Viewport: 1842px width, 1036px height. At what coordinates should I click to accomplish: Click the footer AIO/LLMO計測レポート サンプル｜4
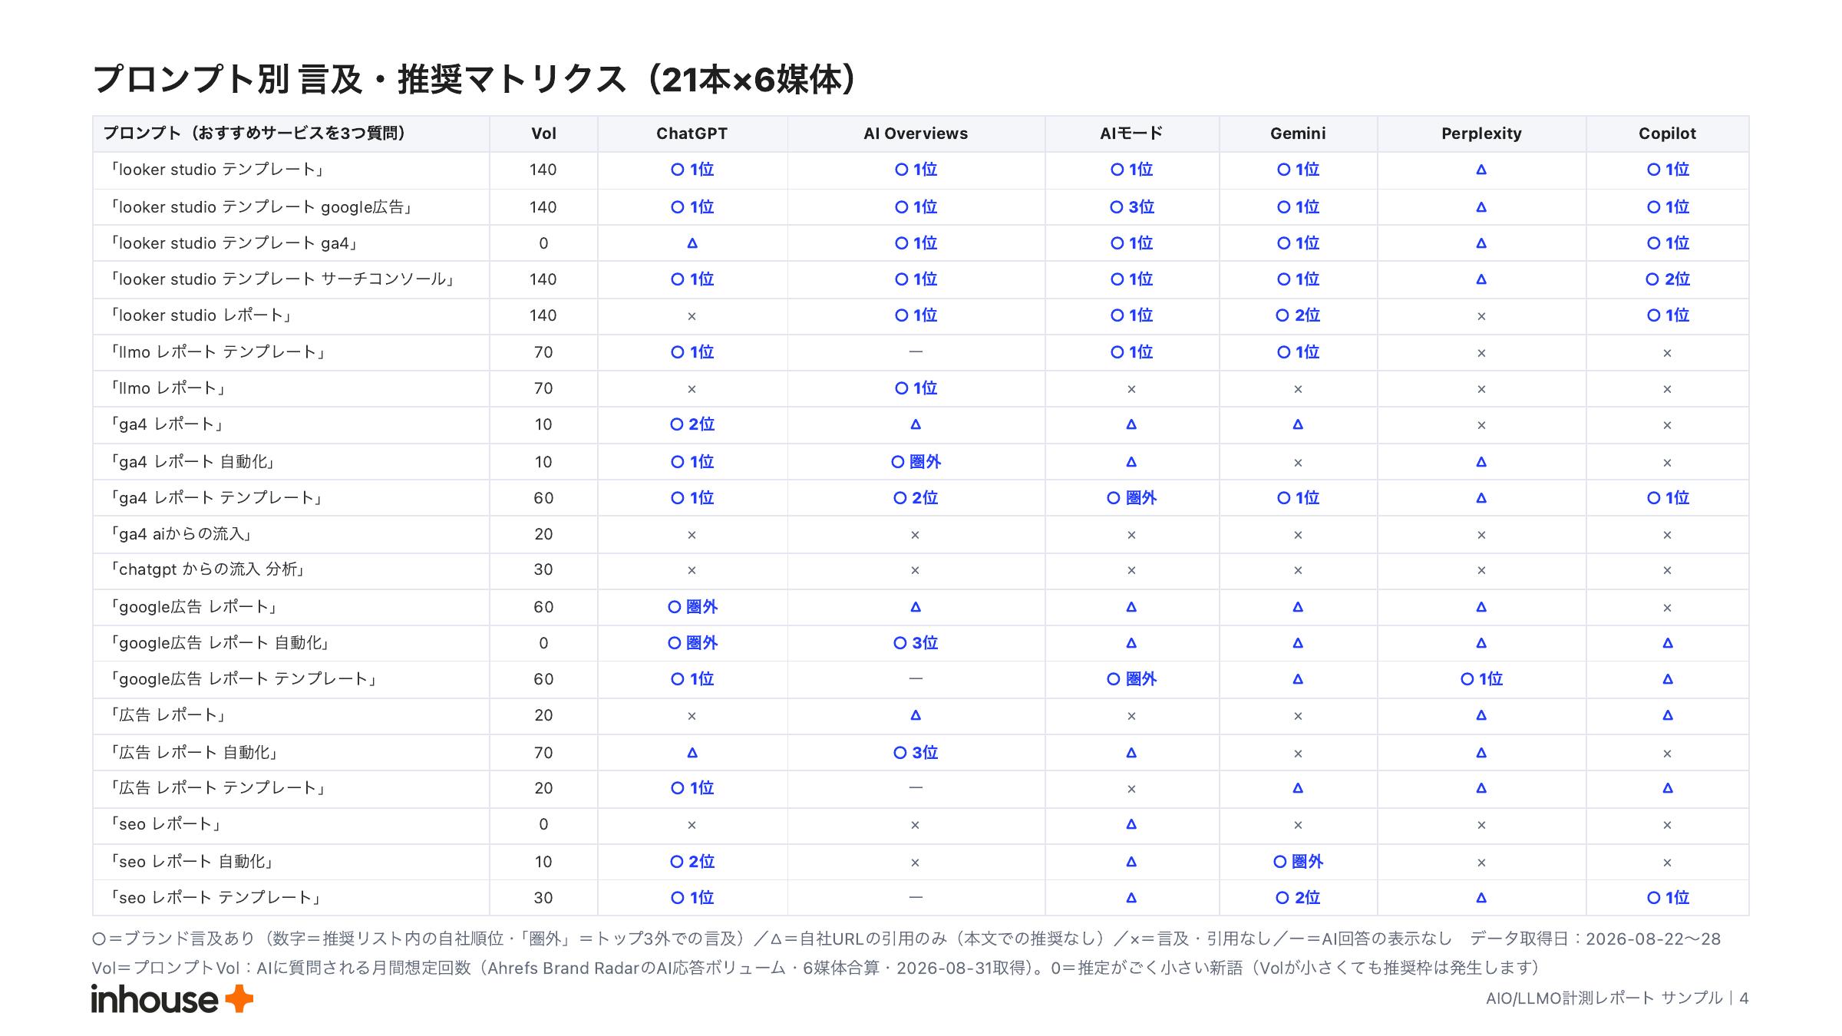pyautogui.click(x=1617, y=998)
